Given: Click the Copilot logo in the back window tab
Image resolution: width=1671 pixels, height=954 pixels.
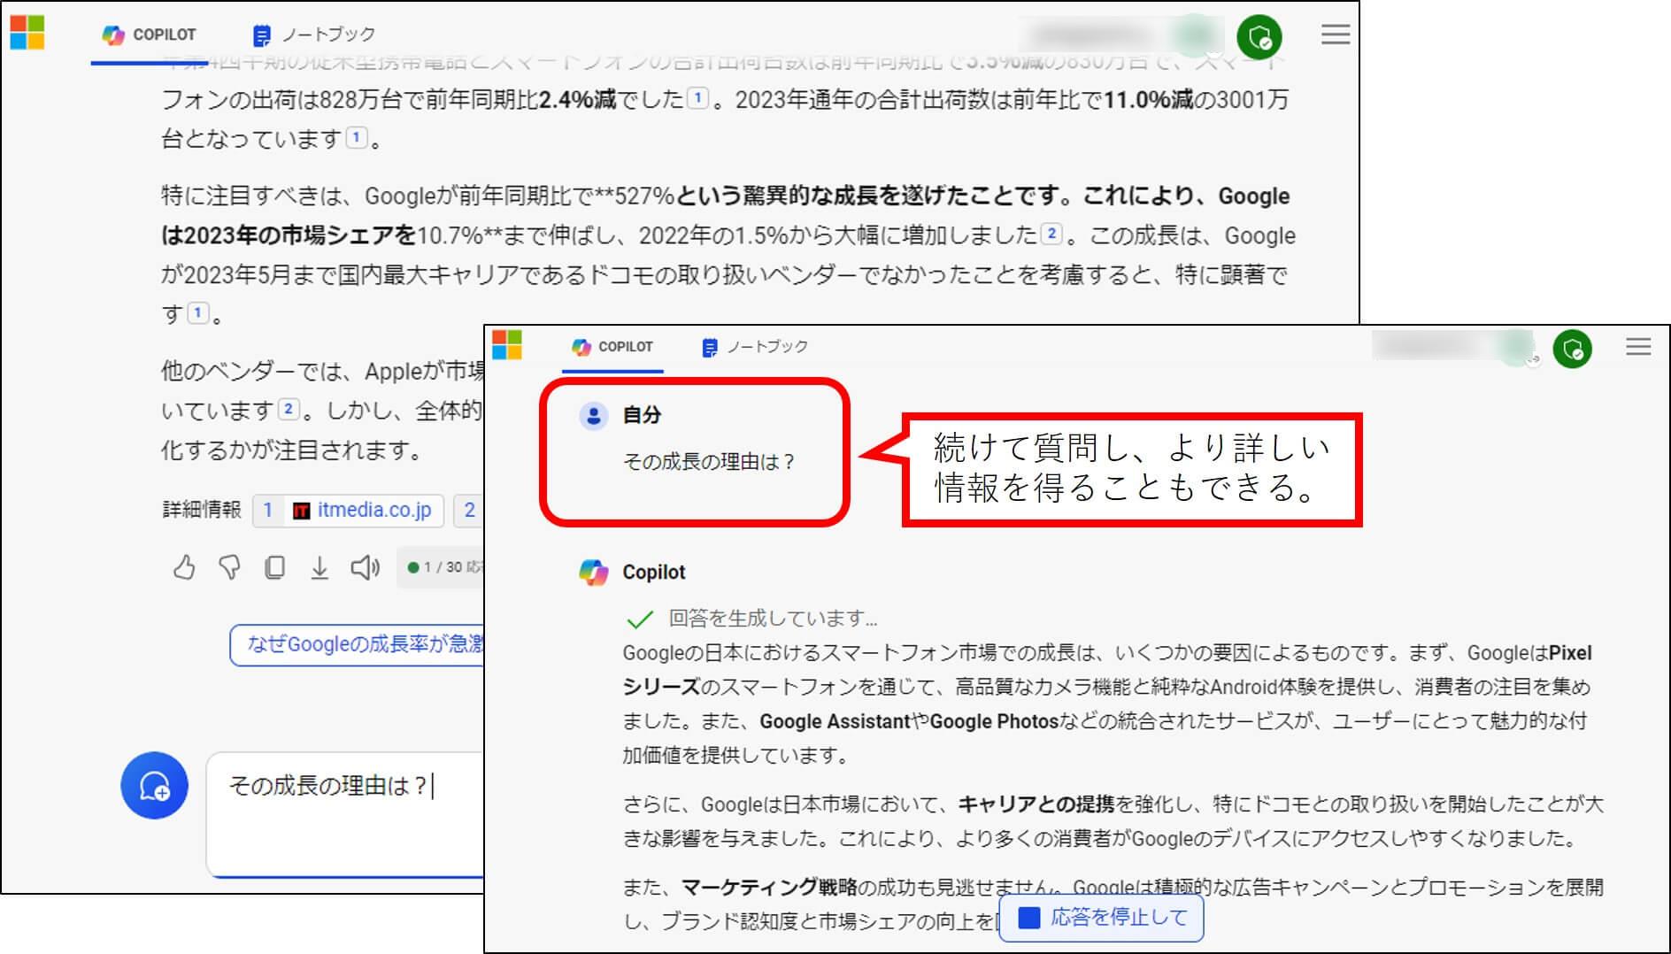Looking at the screenshot, I should tap(112, 35).
